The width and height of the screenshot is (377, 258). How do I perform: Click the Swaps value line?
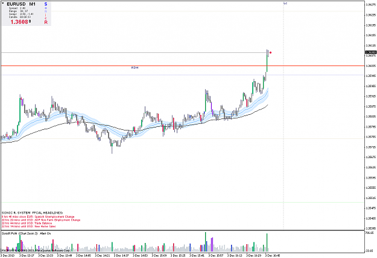[21, 14]
